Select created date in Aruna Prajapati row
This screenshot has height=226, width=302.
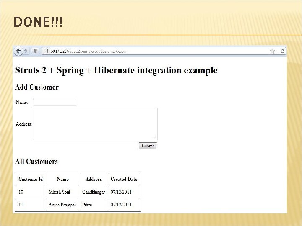point(124,205)
